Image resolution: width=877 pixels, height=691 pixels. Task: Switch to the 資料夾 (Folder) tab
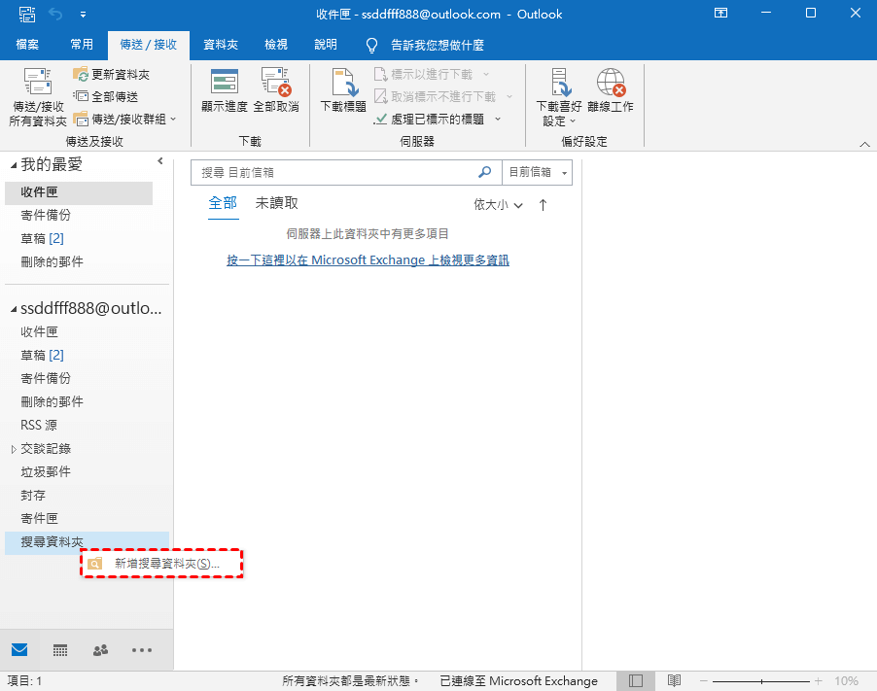(x=221, y=45)
